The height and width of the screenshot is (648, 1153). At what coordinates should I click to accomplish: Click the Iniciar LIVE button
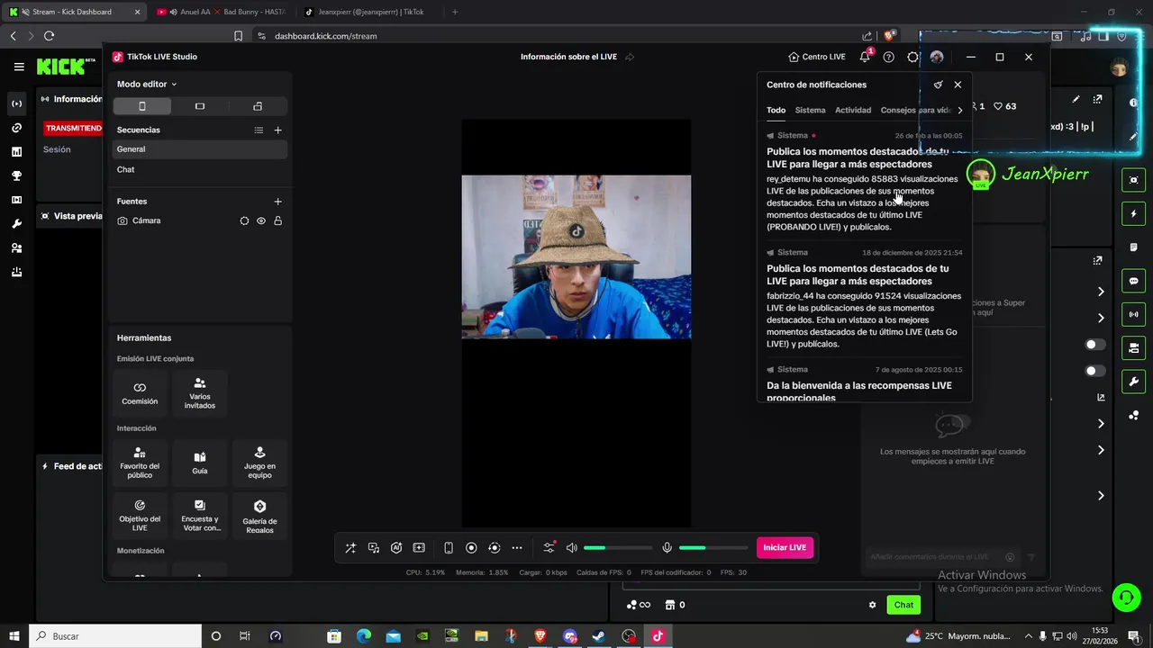tap(785, 547)
